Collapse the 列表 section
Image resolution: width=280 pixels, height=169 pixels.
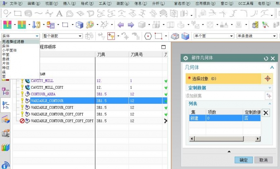(x=269, y=104)
